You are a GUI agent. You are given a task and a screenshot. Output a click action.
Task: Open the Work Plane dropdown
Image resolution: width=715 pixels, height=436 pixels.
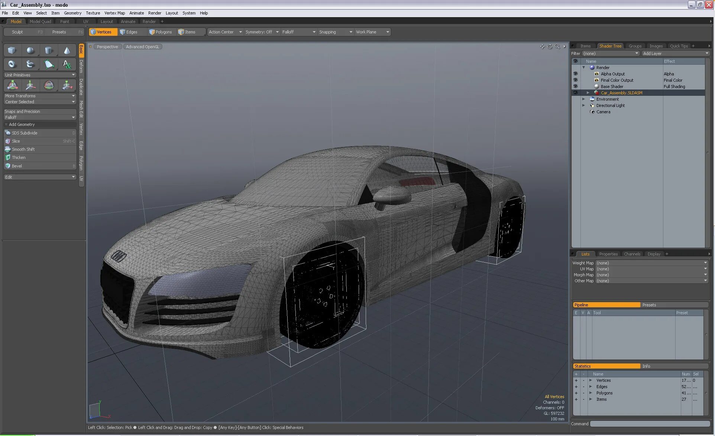[x=372, y=32]
